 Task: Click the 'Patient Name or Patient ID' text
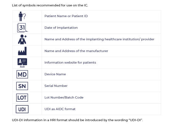[x=66, y=16]
